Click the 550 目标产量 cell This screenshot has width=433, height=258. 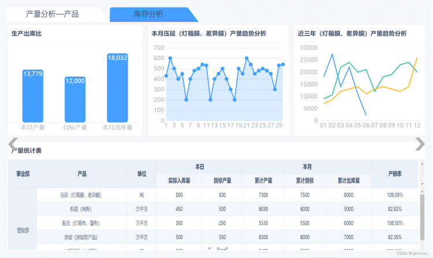222,237
